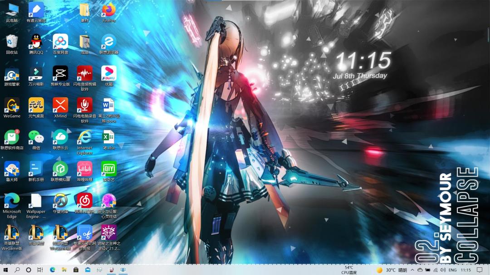This screenshot has height=275, width=490.
Task: Expand the hidden system tray icons chevron
Action: pyautogui.click(x=412, y=270)
